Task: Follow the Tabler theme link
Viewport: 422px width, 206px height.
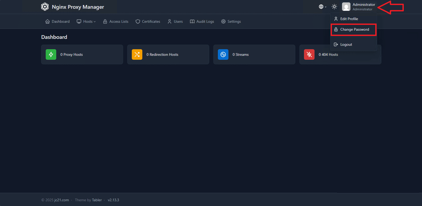Action: [97, 200]
